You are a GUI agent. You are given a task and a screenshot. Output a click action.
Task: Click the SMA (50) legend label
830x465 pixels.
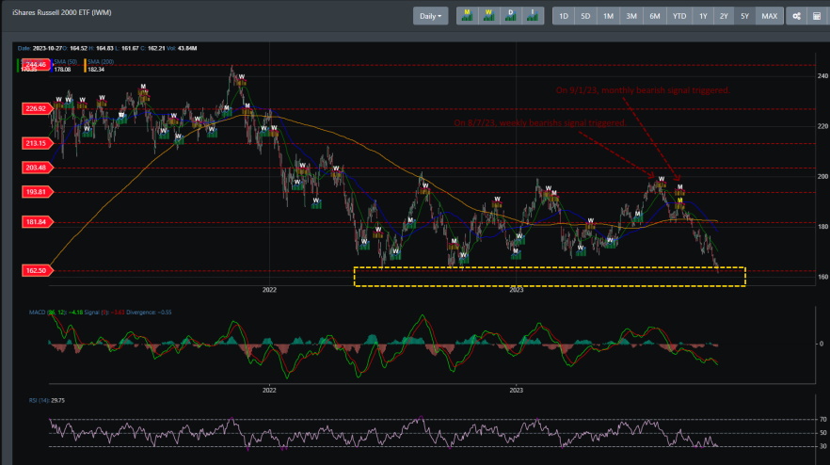pyautogui.click(x=66, y=62)
